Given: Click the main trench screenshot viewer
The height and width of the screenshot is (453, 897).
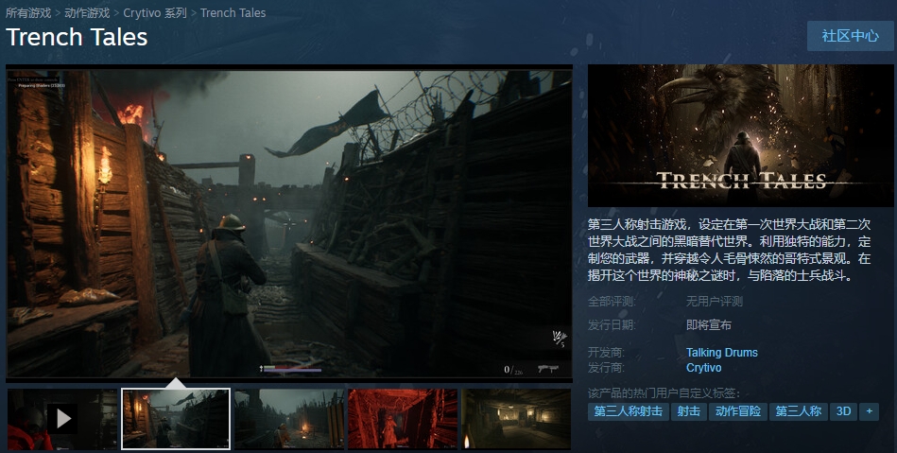Looking at the screenshot, I should [x=289, y=223].
